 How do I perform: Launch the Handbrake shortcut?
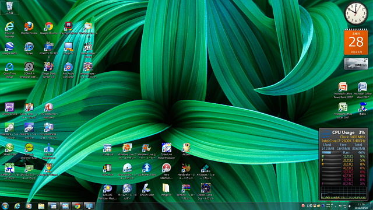point(186,171)
